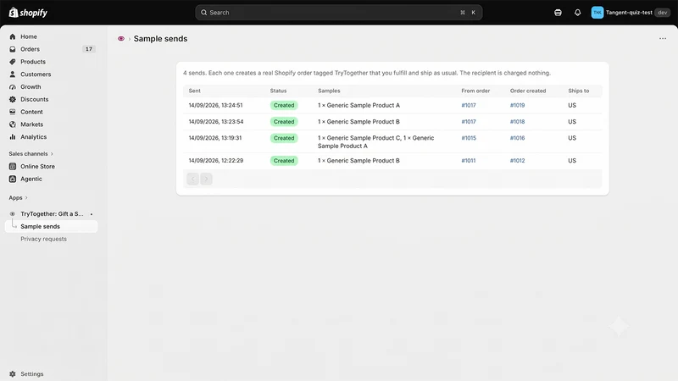The height and width of the screenshot is (381, 678).
Task: Open created order #1019
Action: pos(517,105)
